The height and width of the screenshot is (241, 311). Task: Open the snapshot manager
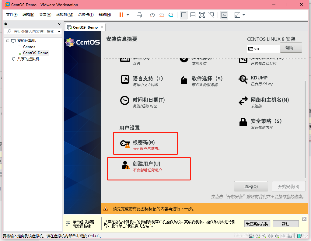[171, 15]
